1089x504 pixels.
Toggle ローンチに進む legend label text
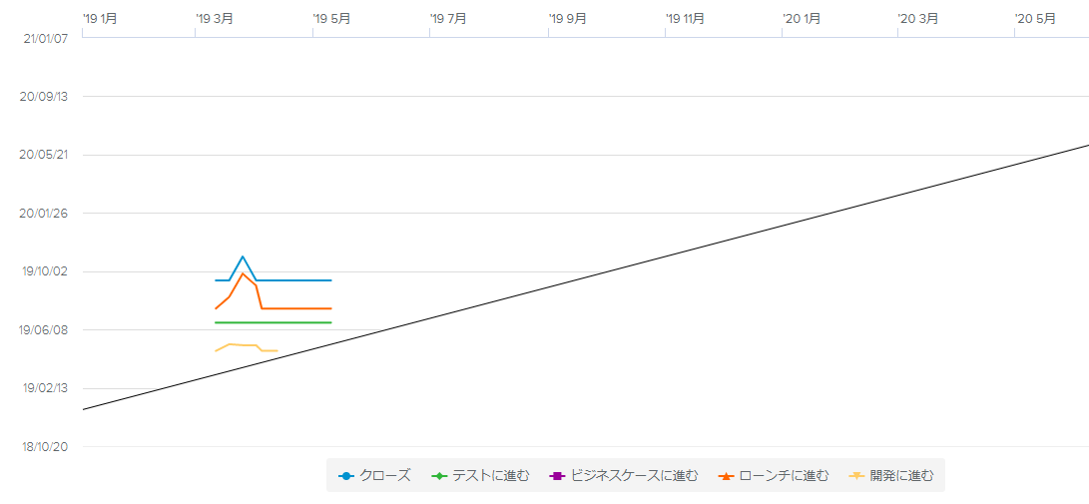click(x=783, y=476)
